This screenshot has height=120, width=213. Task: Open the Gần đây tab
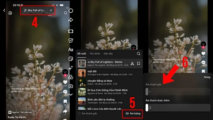pyautogui.click(x=108, y=54)
